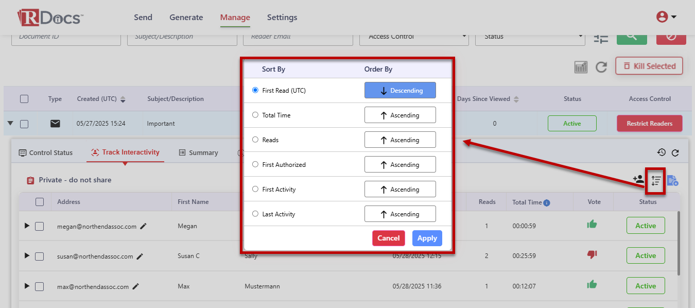Edit megan@northendassoc.com with the pencil icon
This screenshot has height=308, width=695.
pyautogui.click(x=143, y=226)
